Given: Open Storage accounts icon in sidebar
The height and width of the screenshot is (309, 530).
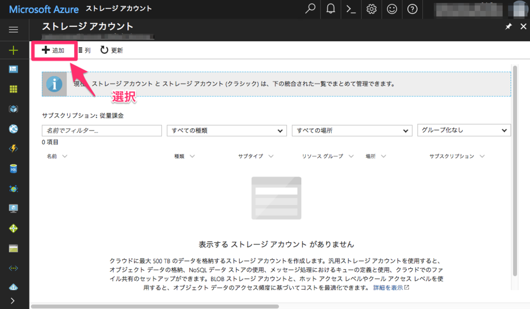Looking at the screenshot, I should (13, 249).
